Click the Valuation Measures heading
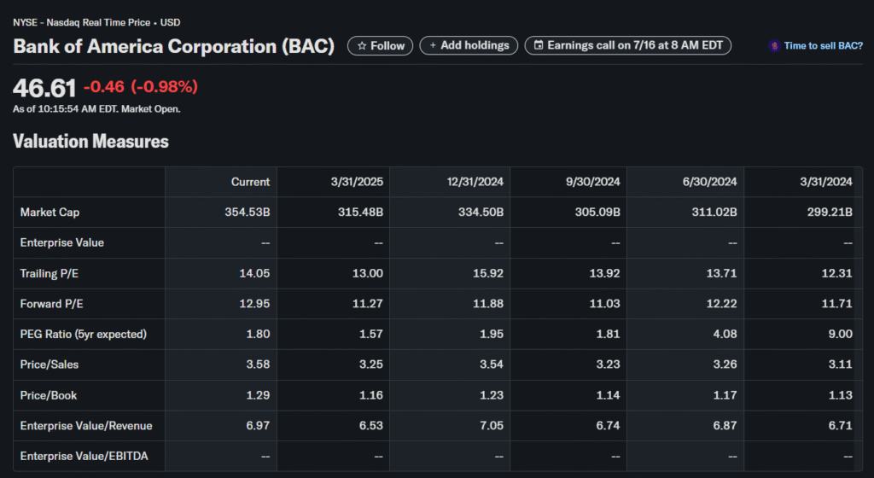Viewport: 874px width, 478px height. pos(90,141)
